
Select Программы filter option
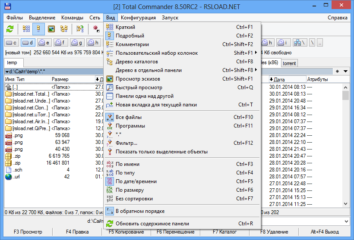coord(182,126)
